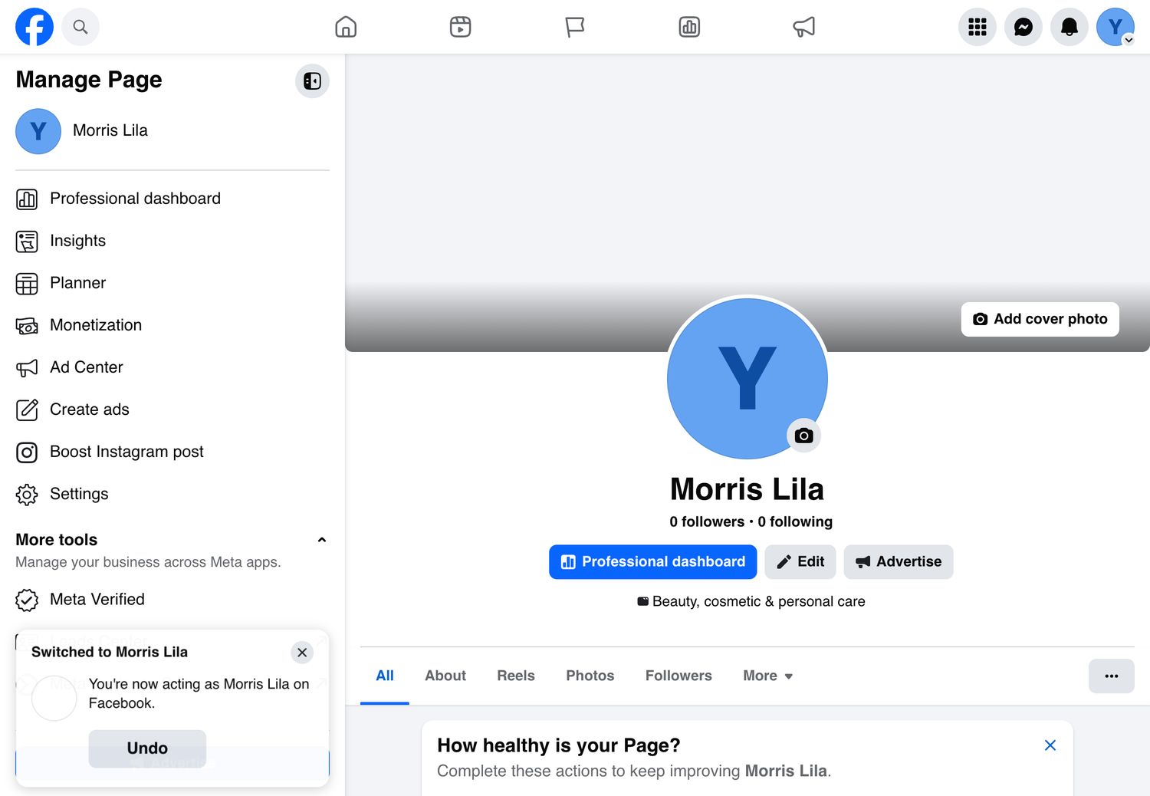Screen dimensions: 1150x796
Task: Click the Planner calendar icon
Action: tap(27, 284)
